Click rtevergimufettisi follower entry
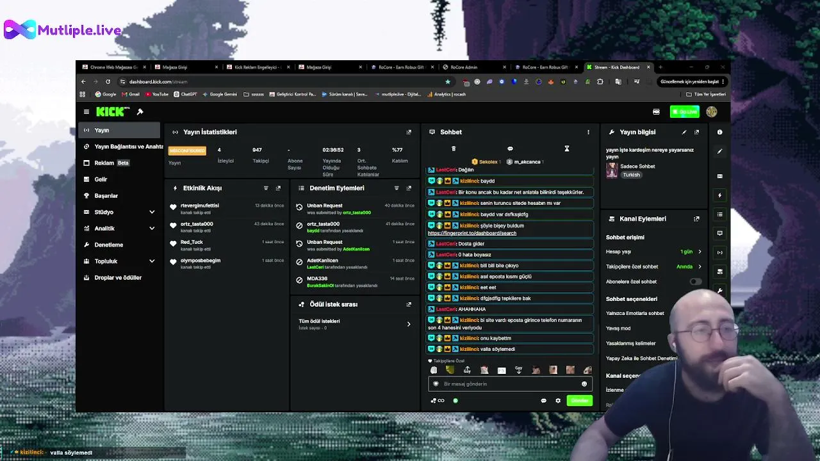The height and width of the screenshot is (461, 820). [227, 209]
